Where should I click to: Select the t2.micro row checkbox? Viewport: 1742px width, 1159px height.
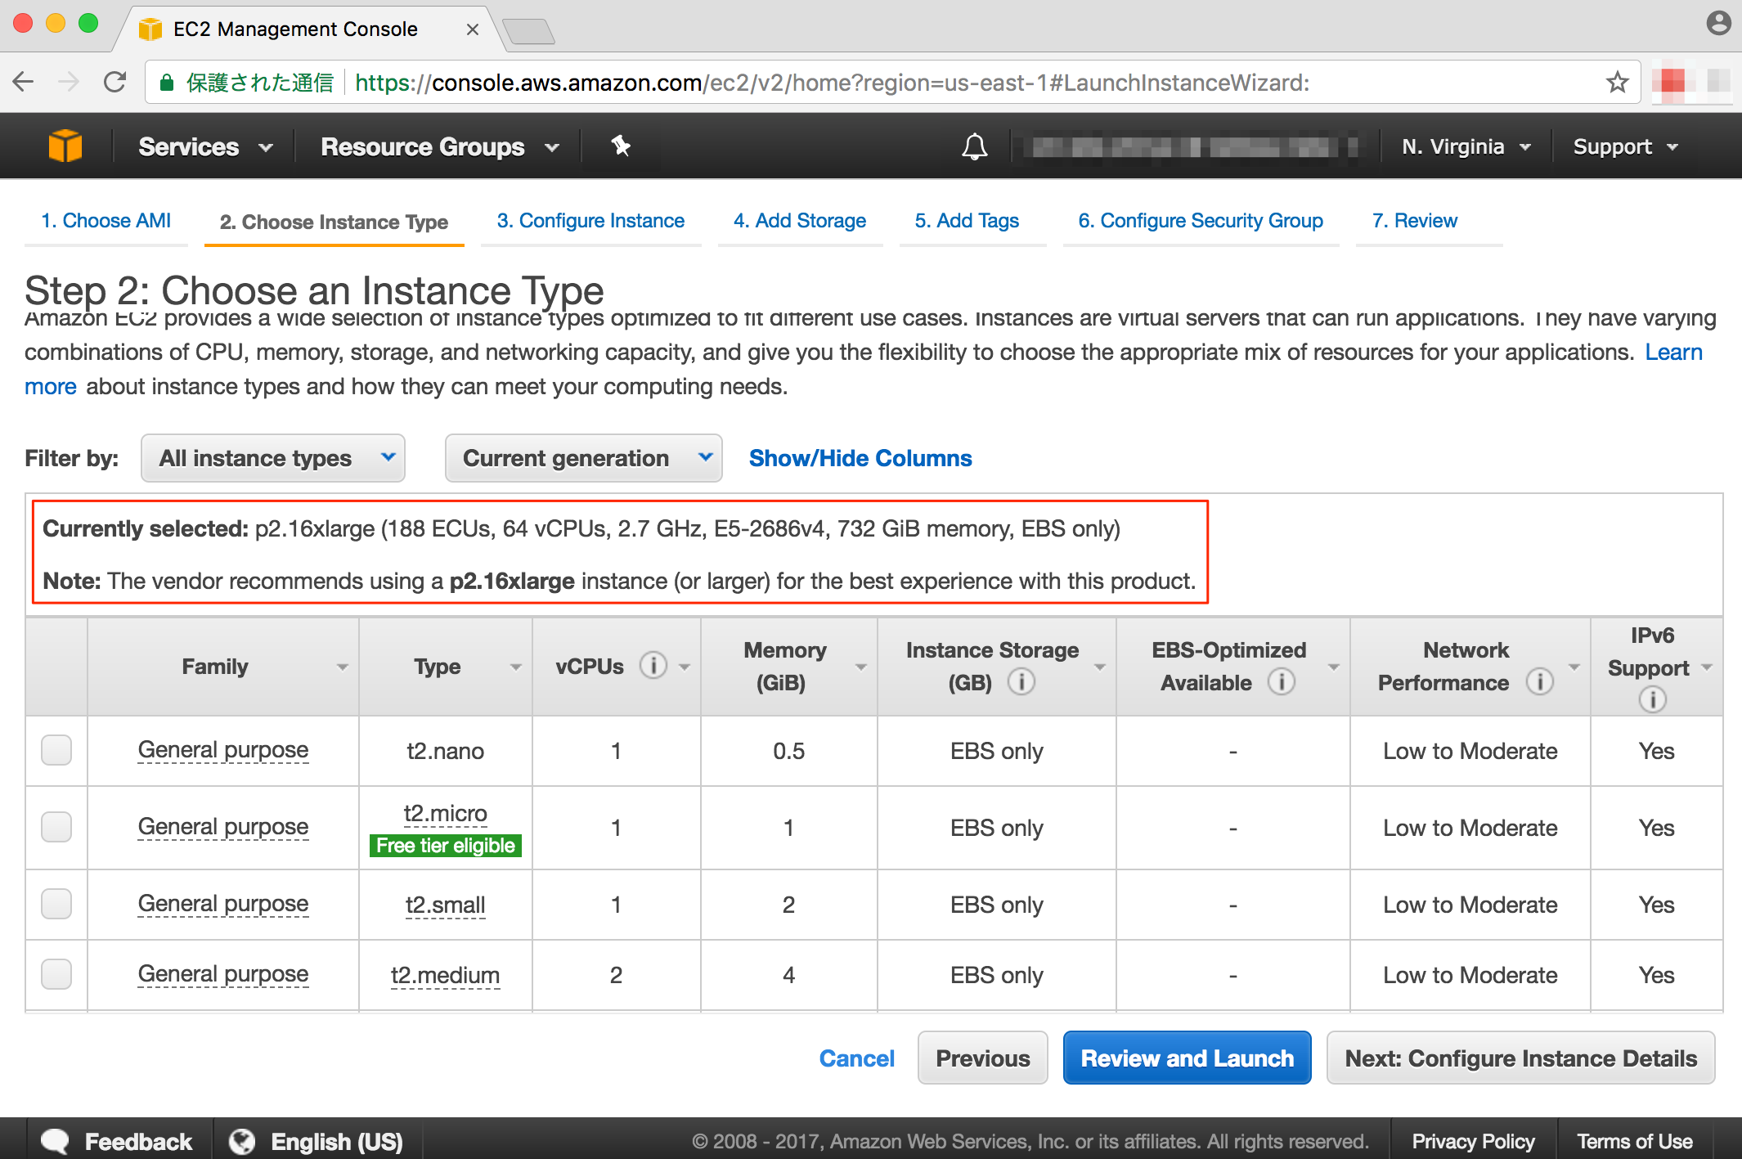click(56, 827)
